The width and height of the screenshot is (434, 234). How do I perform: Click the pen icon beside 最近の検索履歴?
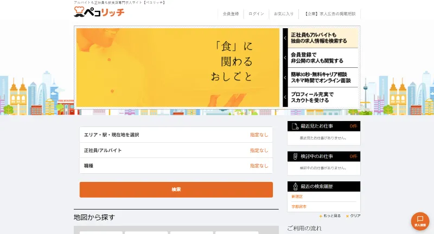point(295,186)
